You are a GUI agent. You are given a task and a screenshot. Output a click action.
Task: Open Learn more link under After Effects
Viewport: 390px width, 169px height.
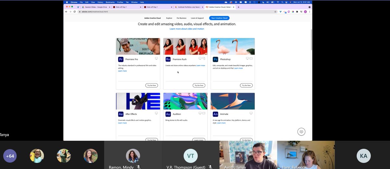(122, 123)
